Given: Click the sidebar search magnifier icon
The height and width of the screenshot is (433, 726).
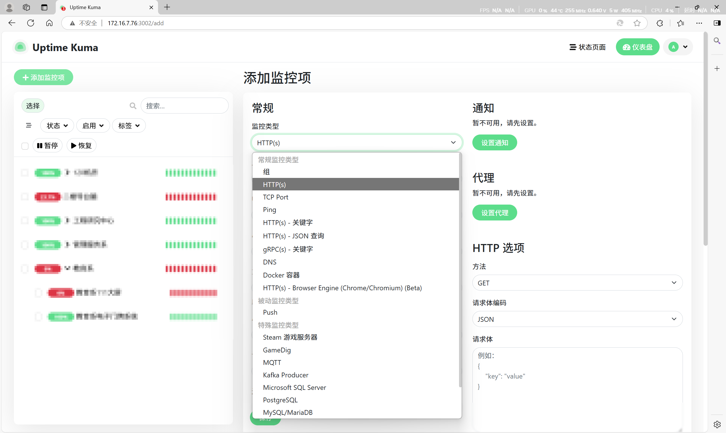Looking at the screenshot, I should pos(717,41).
